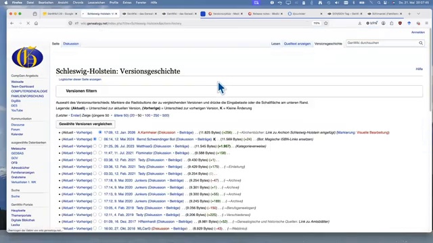Open the Extras menu
This screenshot has height=243, width=433.
click(127, 3)
